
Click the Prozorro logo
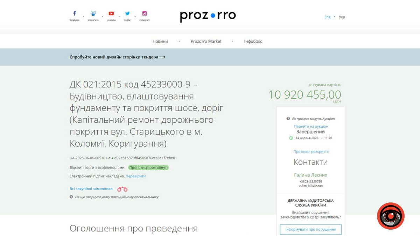click(208, 15)
